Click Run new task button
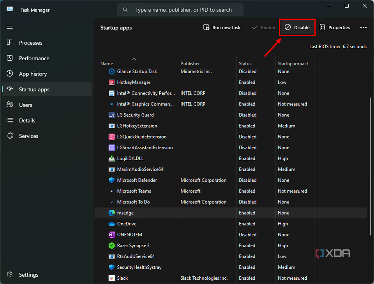This screenshot has height=284, width=374. tap(222, 27)
